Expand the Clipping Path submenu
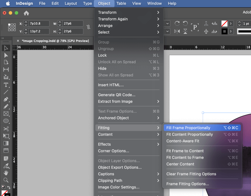 [129, 181]
